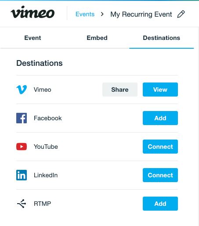The width and height of the screenshot is (199, 226).
Task: Select the Destinations tab
Action: [161, 38]
